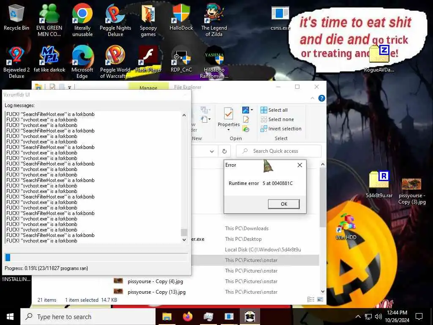Click the taskbar search box
The height and width of the screenshot is (325, 433).
(x=88, y=317)
